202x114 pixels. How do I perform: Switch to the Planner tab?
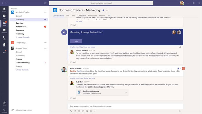102,16
